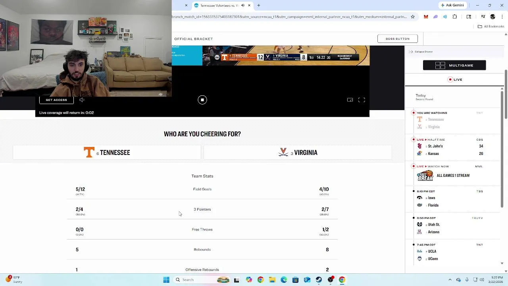Open a new browser tab
This screenshot has height=286, width=508.
click(x=259, y=6)
